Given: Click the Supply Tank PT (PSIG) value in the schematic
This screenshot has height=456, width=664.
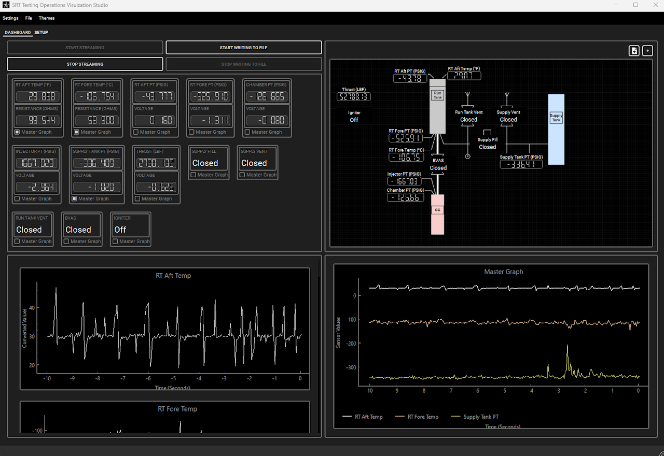Looking at the screenshot, I should [521, 164].
